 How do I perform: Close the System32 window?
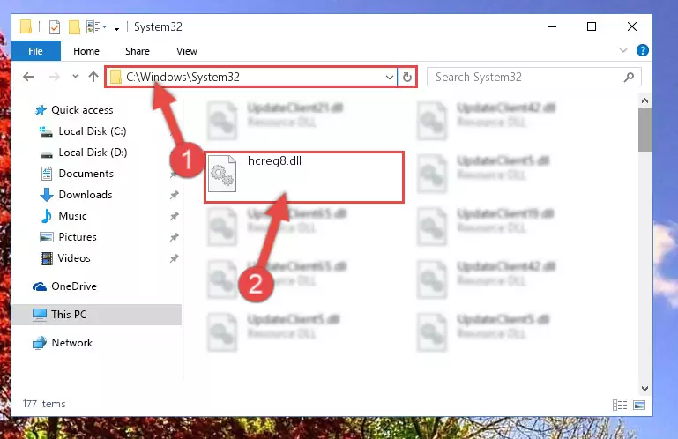pyautogui.click(x=632, y=26)
